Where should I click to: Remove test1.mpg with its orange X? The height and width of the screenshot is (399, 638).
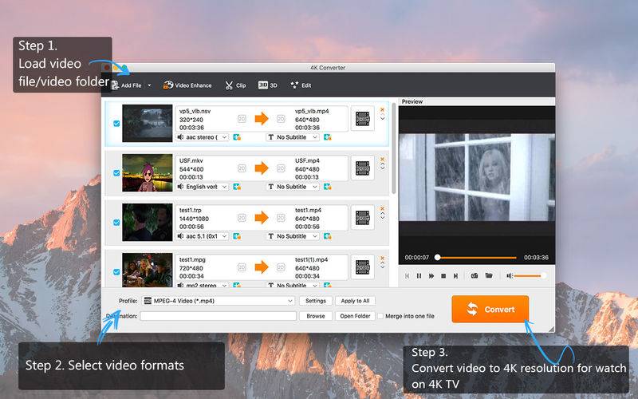point(382,258)
